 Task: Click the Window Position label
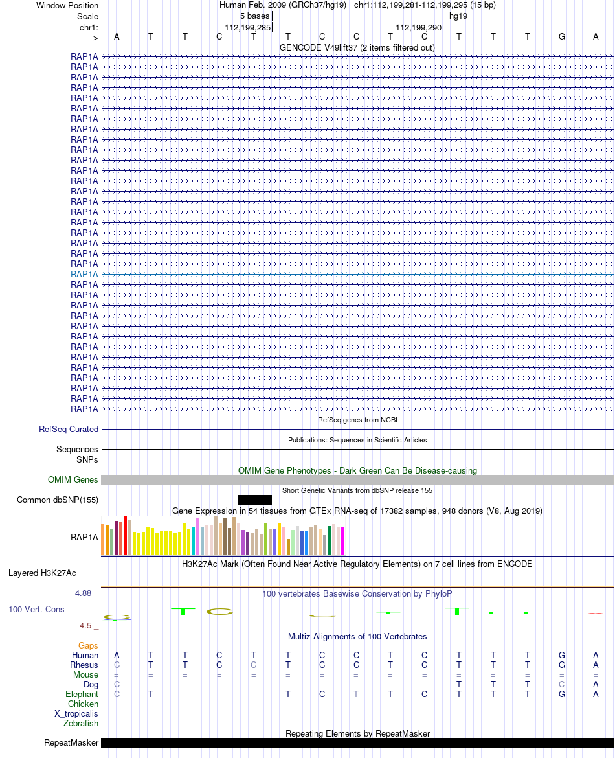point(67,6)
